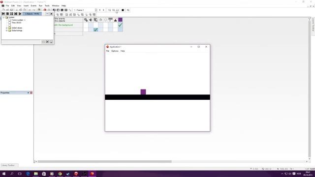Viewport: 315px width, 177px height.
Task: Open Task View on taskbar
Action: coord(20,174)
